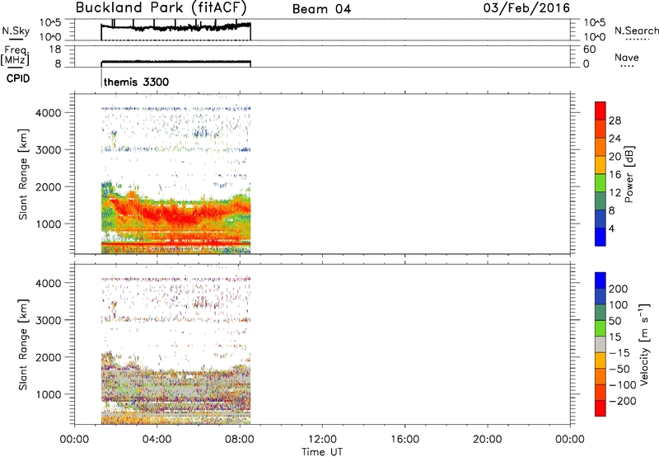
Task: Click the '4000' tick of power panel
Action: click(x=49, y=113)
